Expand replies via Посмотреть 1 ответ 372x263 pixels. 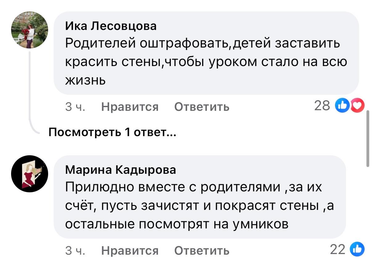pyautogui.click(x=112, y=133)
